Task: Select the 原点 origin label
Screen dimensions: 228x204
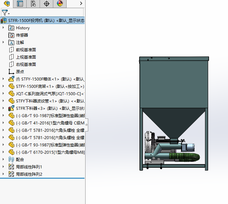Action: [20, 72]
